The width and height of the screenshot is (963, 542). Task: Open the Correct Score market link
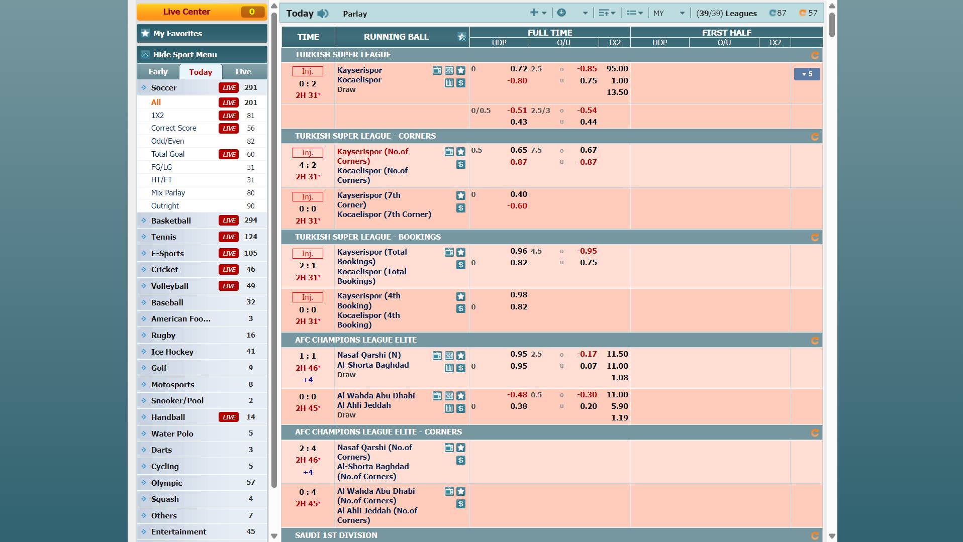(173, 128)
